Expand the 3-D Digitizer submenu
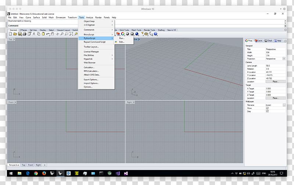294x185 pixels. click(96, 25)
